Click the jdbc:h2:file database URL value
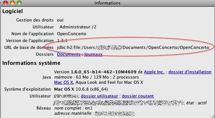 133,48
